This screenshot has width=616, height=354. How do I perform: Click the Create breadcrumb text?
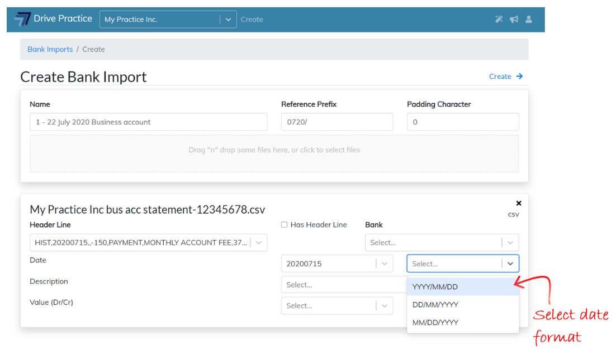[93, 50]
